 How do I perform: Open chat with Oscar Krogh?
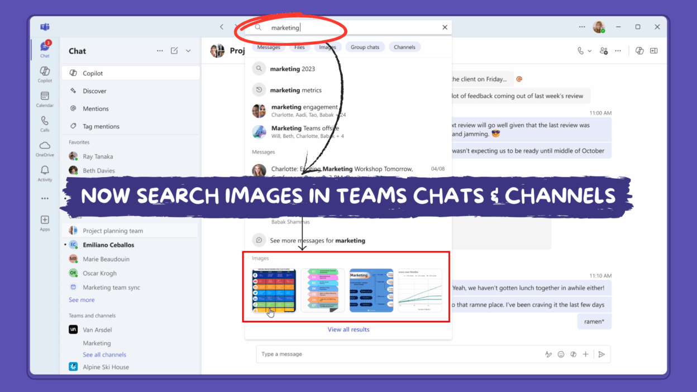point(130,273)
